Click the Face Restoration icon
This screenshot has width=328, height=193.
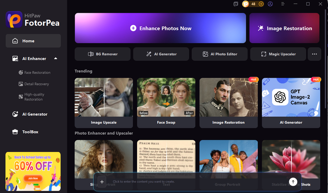point(21,72)
